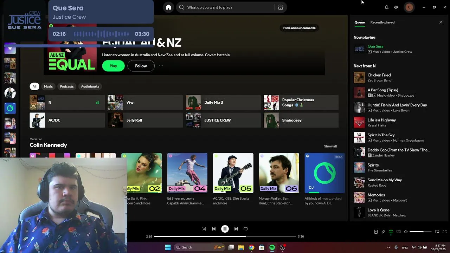The image size is (450, 253).
Task: Open the Now Playing view icon
Action: tap(376, 232)
